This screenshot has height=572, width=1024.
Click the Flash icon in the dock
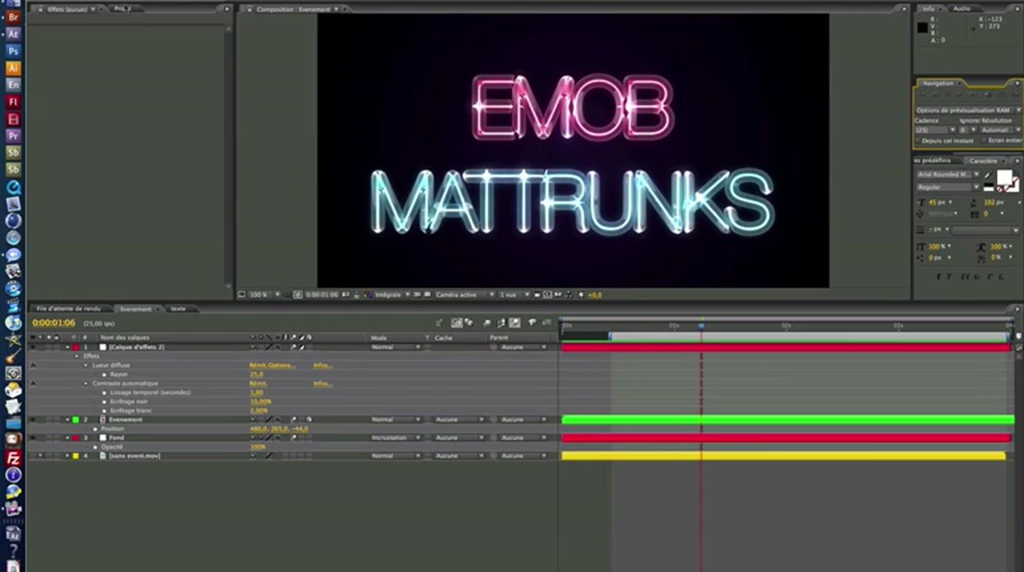13,102
